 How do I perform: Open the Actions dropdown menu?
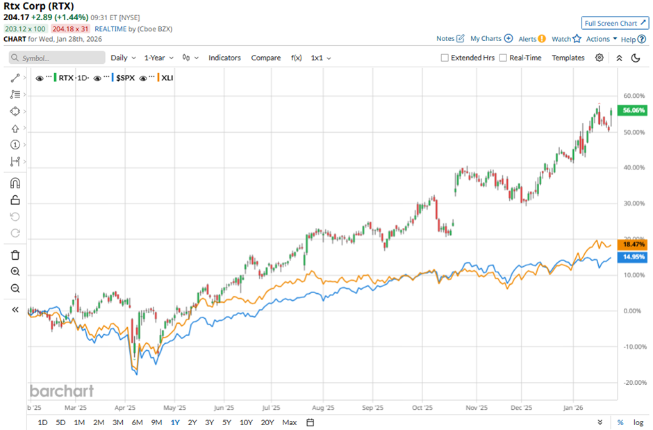tap(601, 39)
